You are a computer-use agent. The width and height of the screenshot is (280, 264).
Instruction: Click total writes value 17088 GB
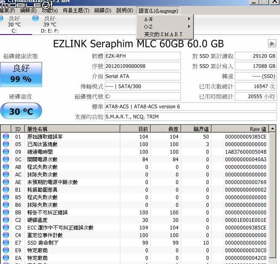click(256, 66)
